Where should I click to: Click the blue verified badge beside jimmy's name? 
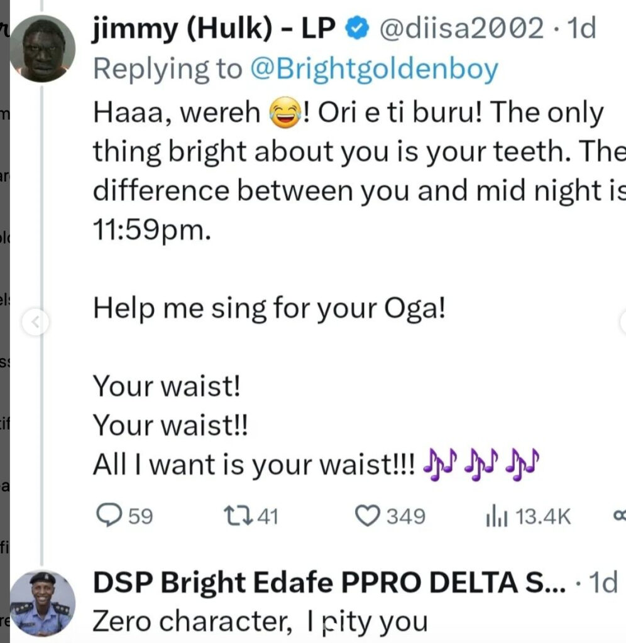[x=357, y=28]
